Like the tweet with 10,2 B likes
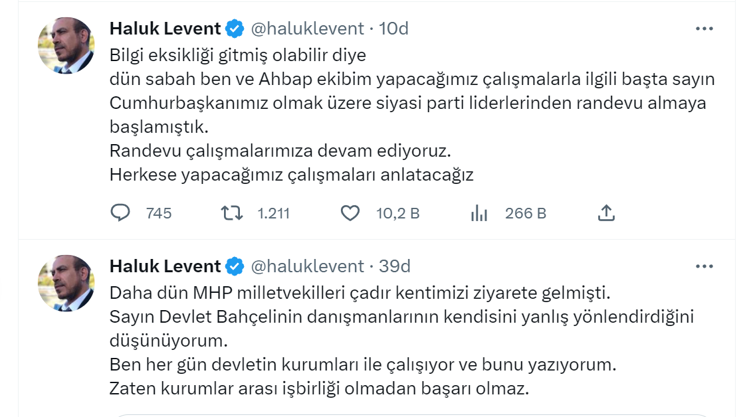 (350, 212)
